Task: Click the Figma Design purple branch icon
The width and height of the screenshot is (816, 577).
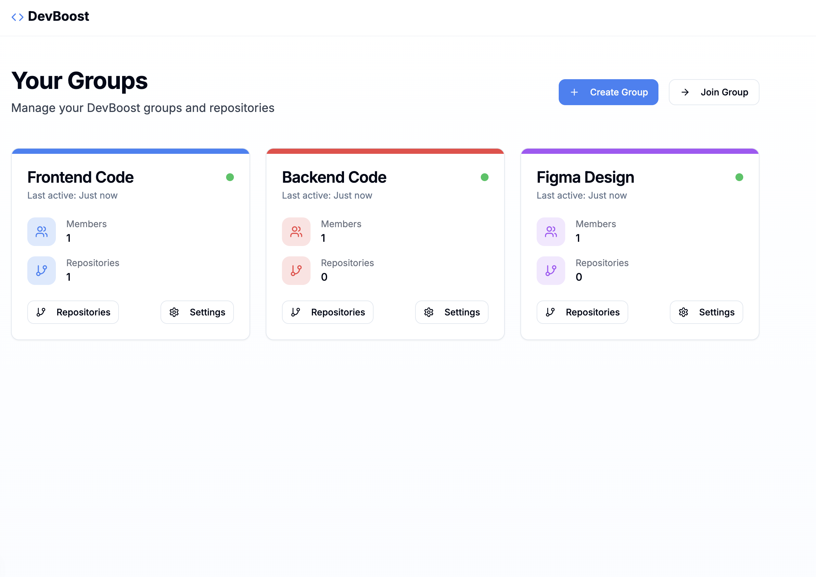Action: [x=551, y=271]
